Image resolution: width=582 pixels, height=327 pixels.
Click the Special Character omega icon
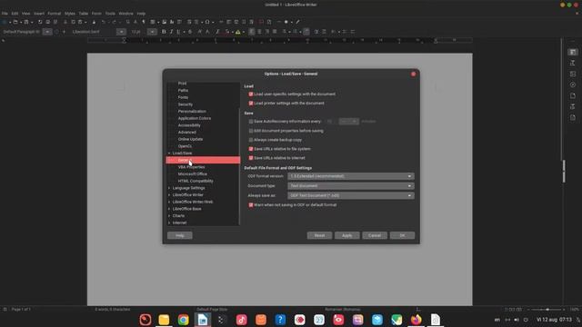(207, 22)
